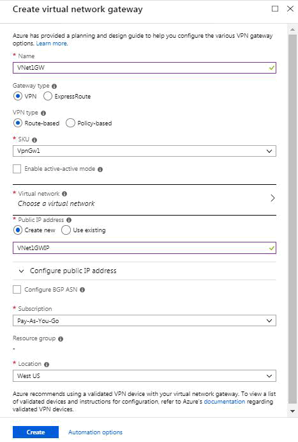Screen dimensions: 298x442
Task: Click the Location info icon
Action: click(x=47, y=364)
